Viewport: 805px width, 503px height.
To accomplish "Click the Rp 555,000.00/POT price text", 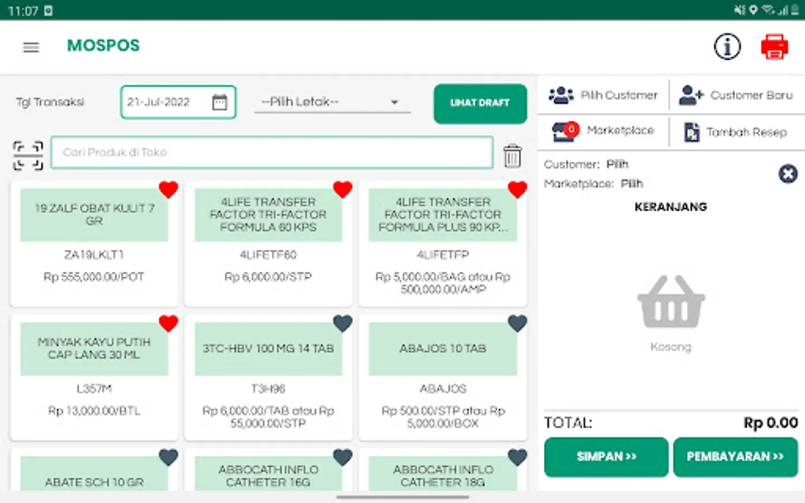I will pos(94,277).
